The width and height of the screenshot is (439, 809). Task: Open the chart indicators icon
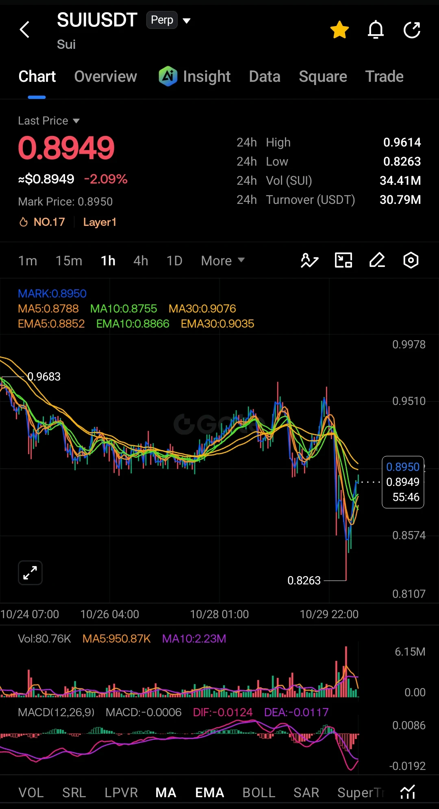309,260
